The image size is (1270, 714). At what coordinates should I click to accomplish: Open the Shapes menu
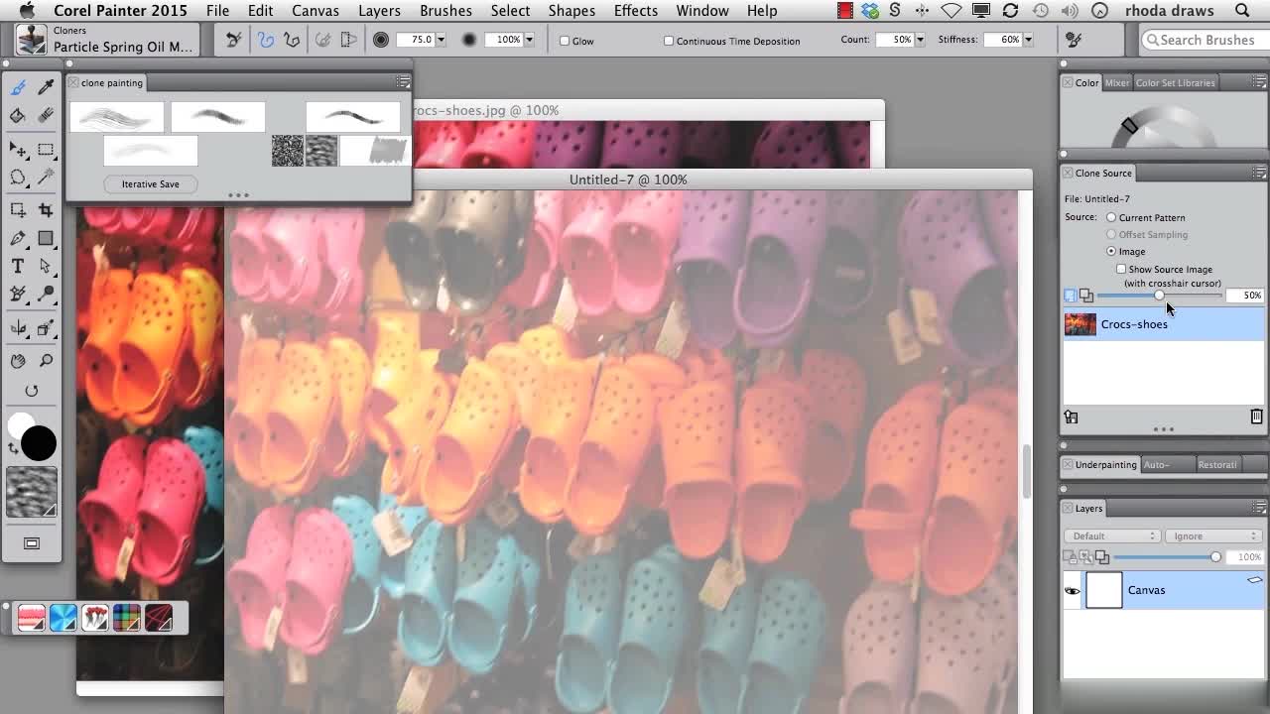click(x=571, y=11)
